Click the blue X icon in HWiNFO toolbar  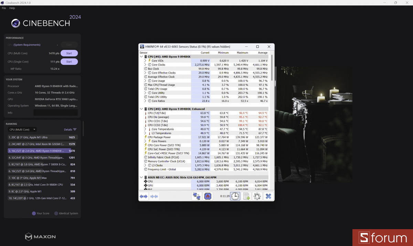268,196
